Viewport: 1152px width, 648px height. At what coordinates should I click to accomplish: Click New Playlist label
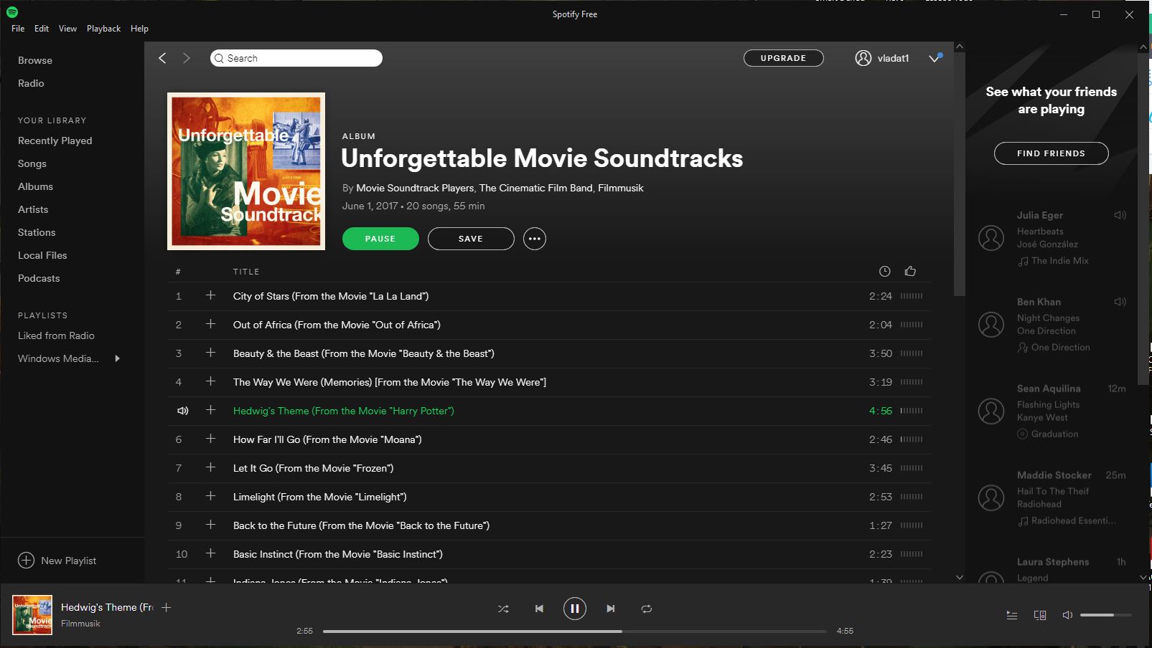(68, 561)
